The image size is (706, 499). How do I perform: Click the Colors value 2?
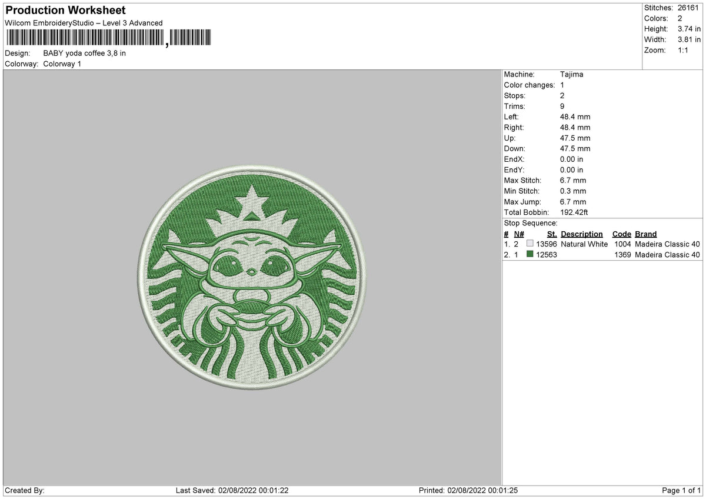click(681, 18)
